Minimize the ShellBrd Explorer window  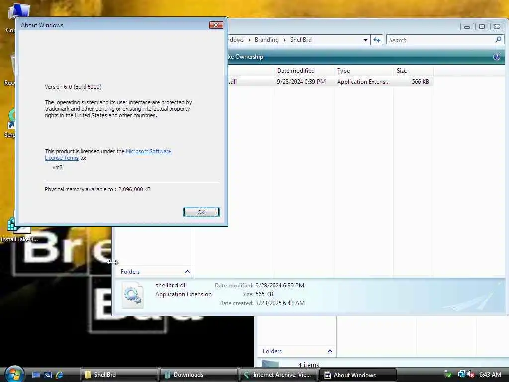pos(467,27)
